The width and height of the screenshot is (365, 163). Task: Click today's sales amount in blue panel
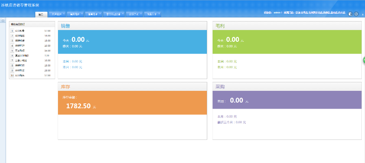[78, 39]
